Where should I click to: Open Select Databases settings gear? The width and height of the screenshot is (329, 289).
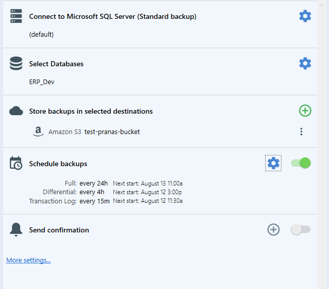(x=305, y=63)
